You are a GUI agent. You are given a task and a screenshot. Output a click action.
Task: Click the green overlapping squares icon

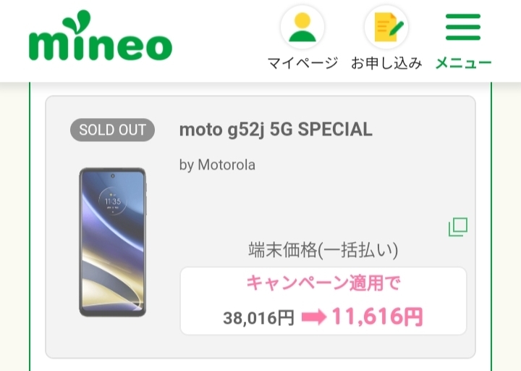(x=458, y=227)
